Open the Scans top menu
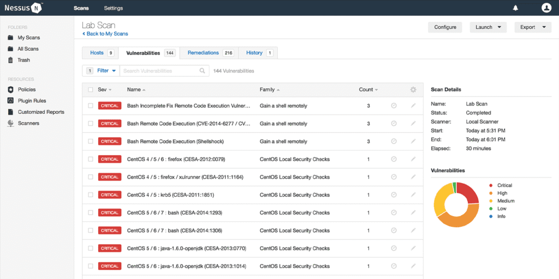 [81, 8]
